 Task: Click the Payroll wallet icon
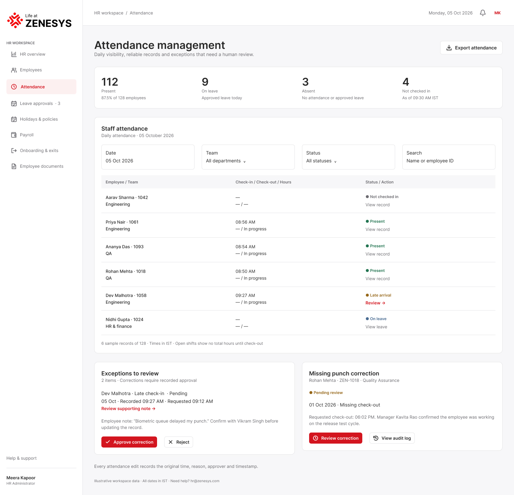coord(14,135)
